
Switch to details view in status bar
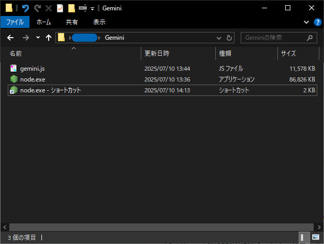(304, 237)
